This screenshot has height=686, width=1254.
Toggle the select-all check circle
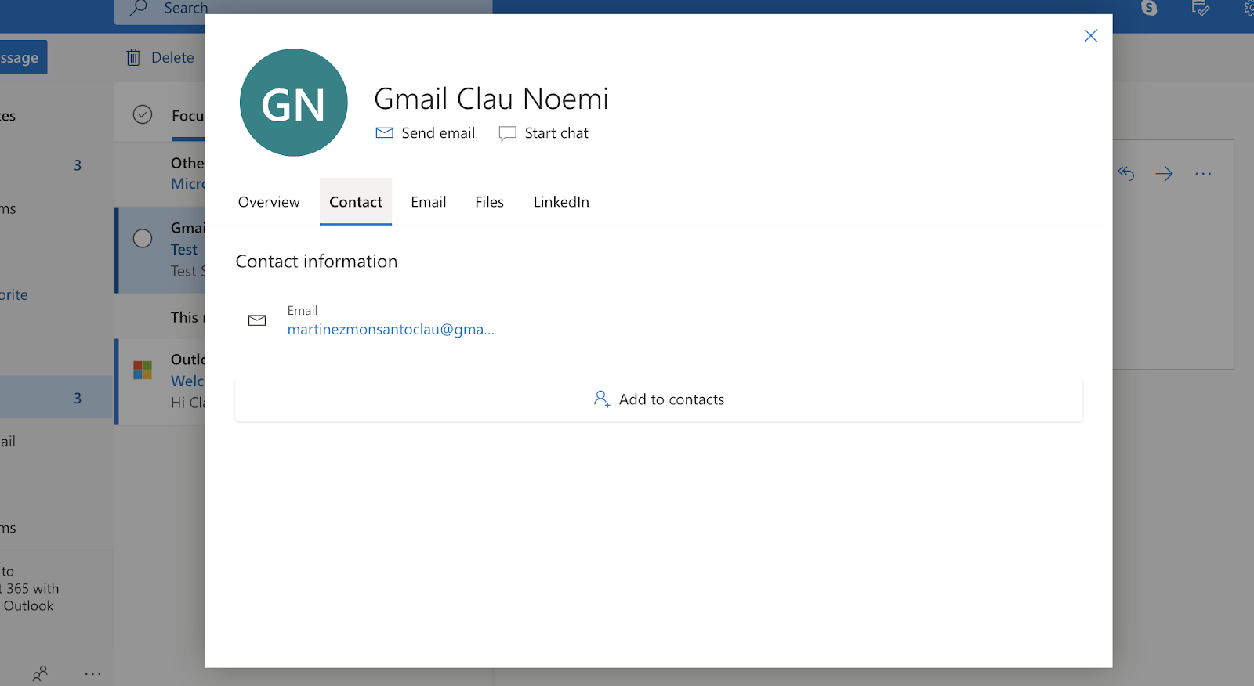pyautogui.click(x=143, y=115)
